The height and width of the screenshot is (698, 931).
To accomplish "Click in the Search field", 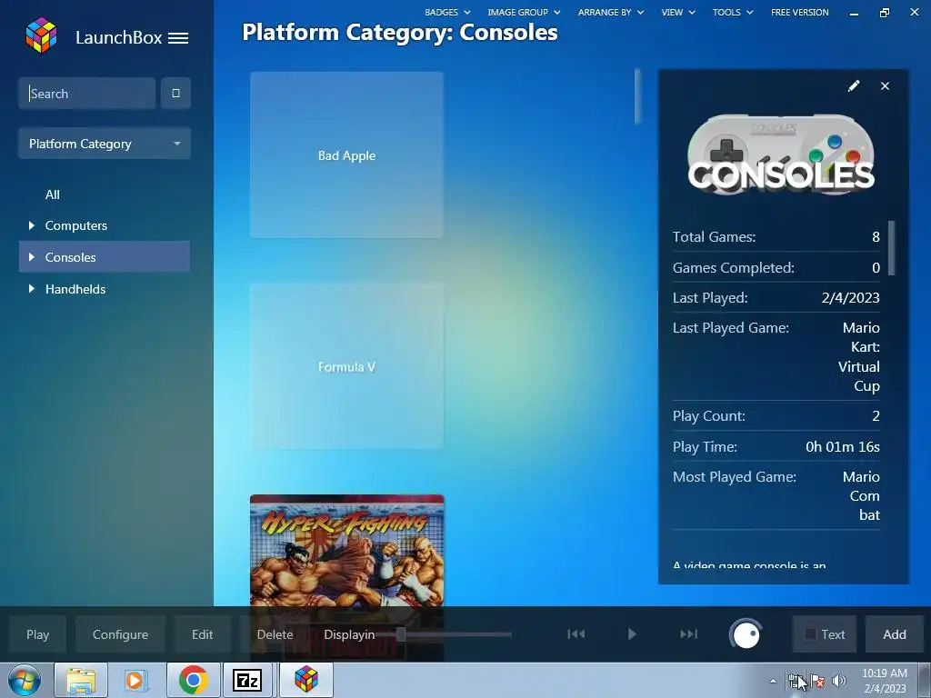I will click(86, 94).
